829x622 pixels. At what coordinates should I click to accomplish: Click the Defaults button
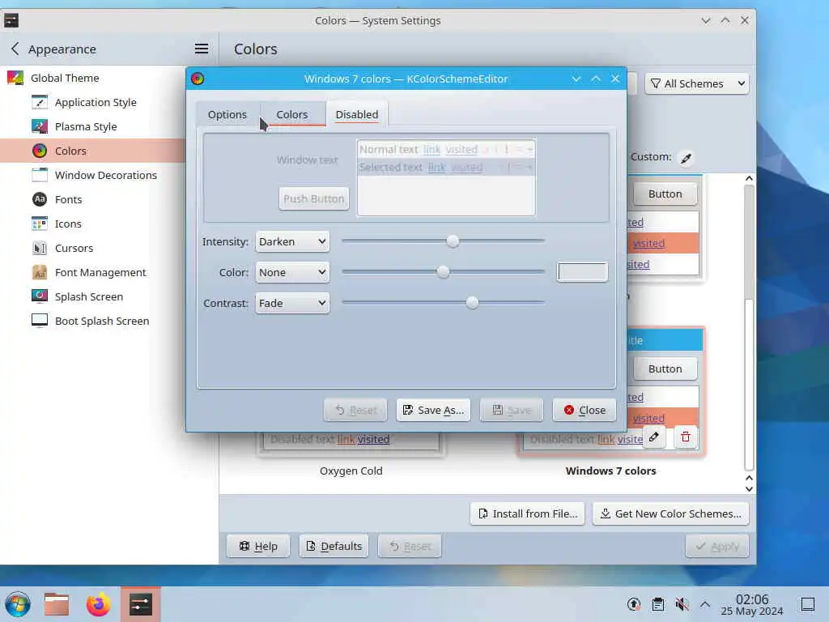click(x=334, y=546)
